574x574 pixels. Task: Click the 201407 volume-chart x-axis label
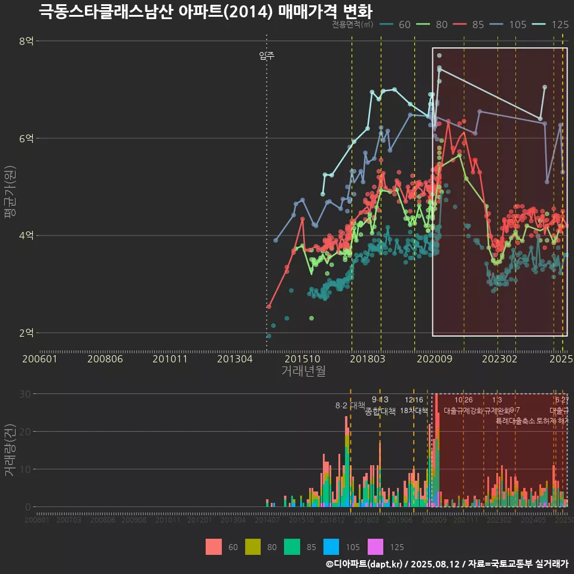click(x=267, y=520)
